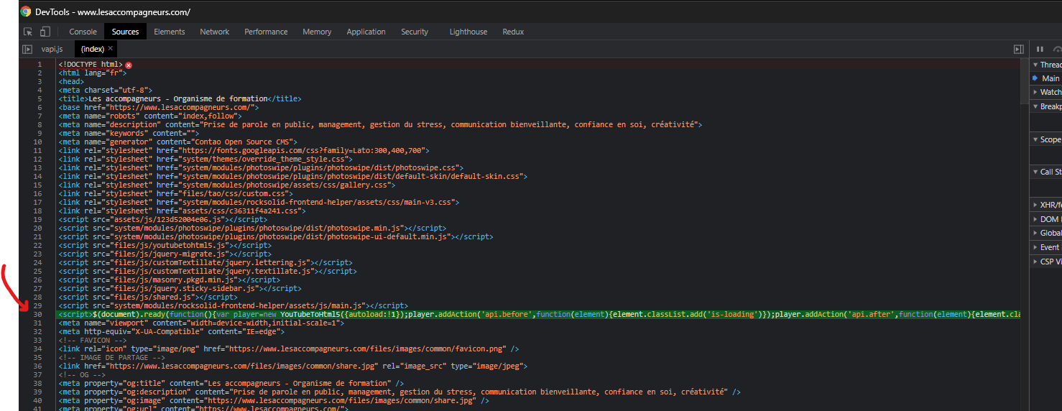Click the youtubetohtml5.js script line
1062x411 pixels.
pyautogui.click(x=165, y=246)
